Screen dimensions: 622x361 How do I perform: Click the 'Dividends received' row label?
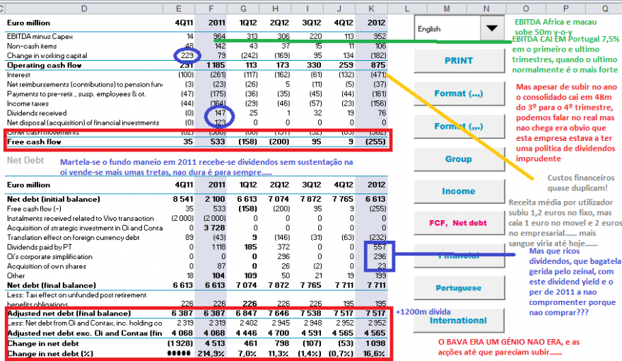tap(37, 113)
